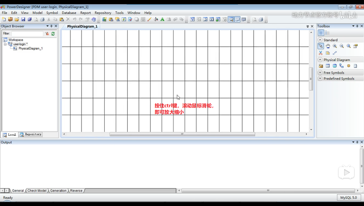
Task: Select the Properties tool in Toolbox
Action: tap(355, 46)
